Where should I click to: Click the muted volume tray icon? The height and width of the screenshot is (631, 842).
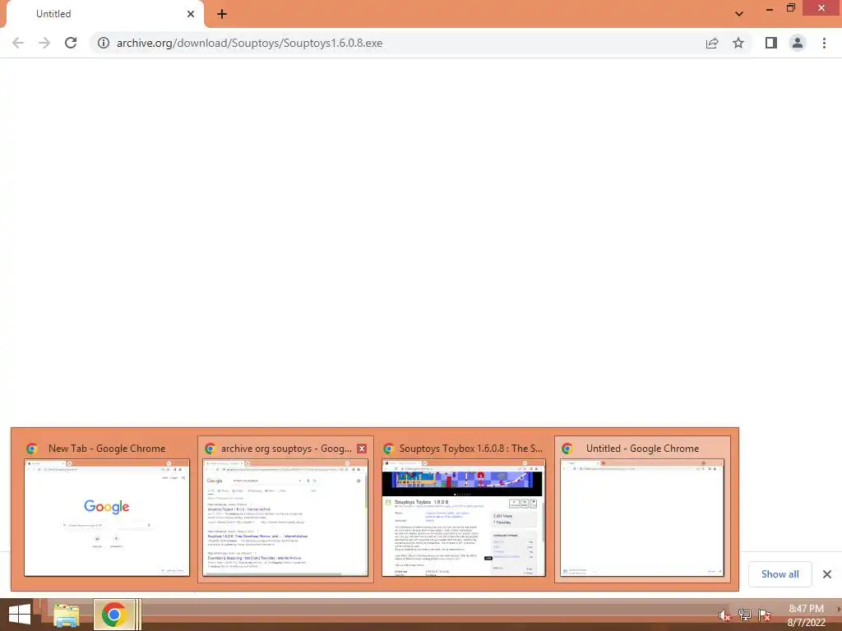pos(724,615)
